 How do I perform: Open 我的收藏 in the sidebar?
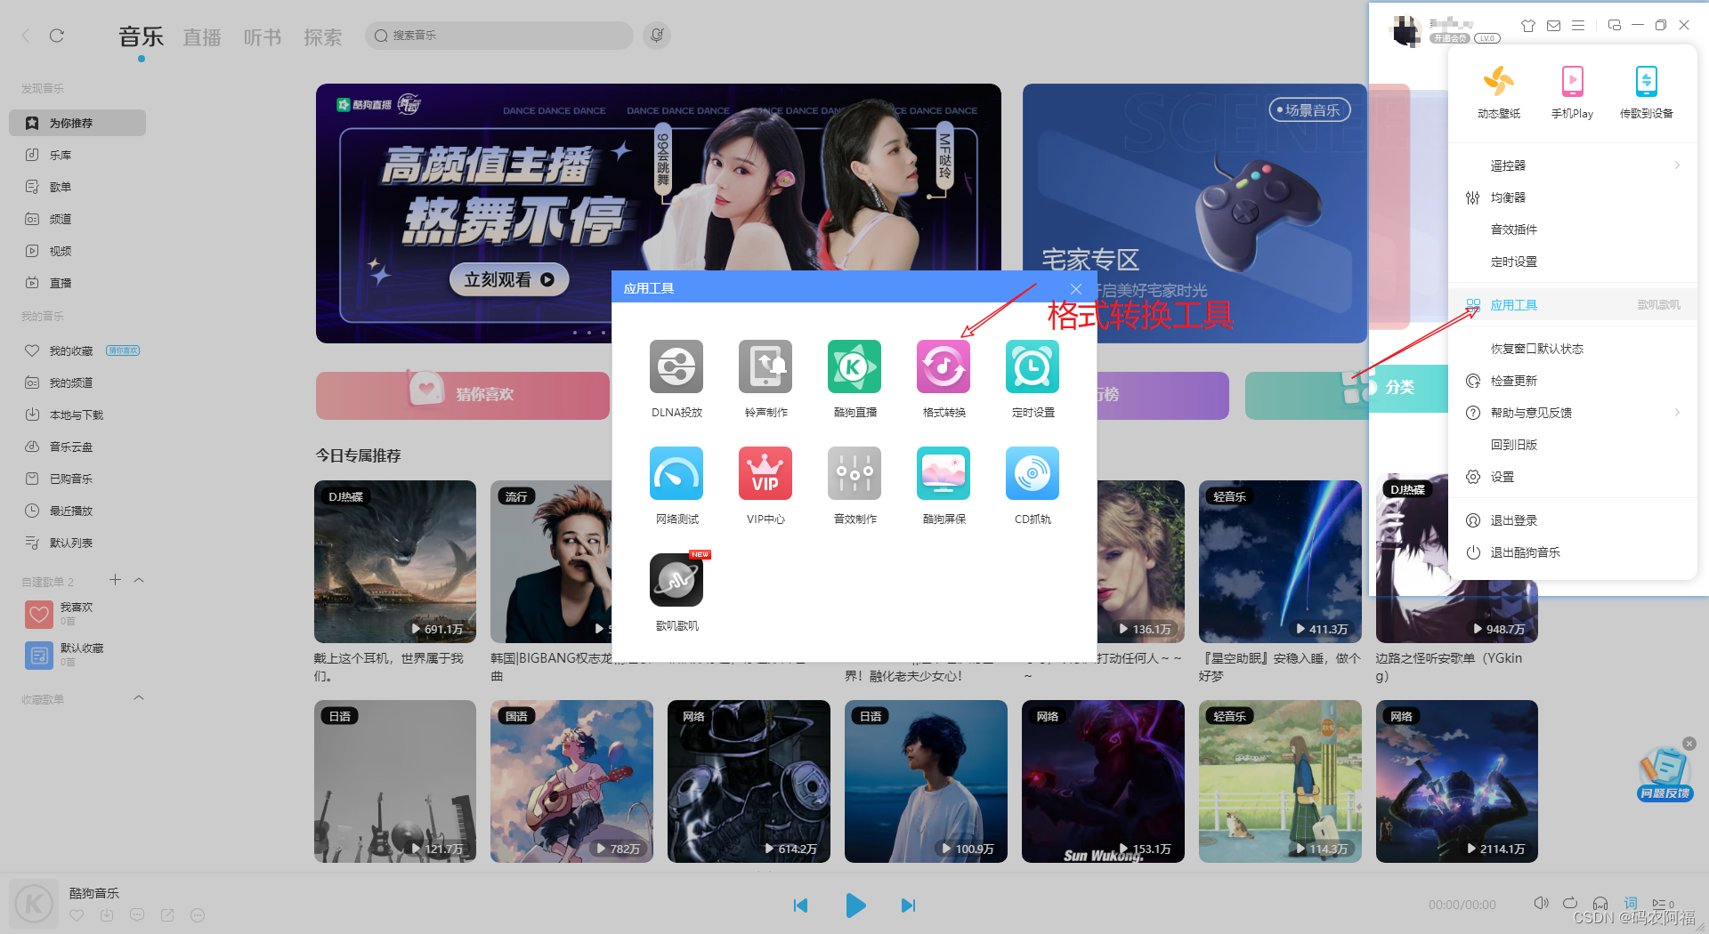pos(77,350)
